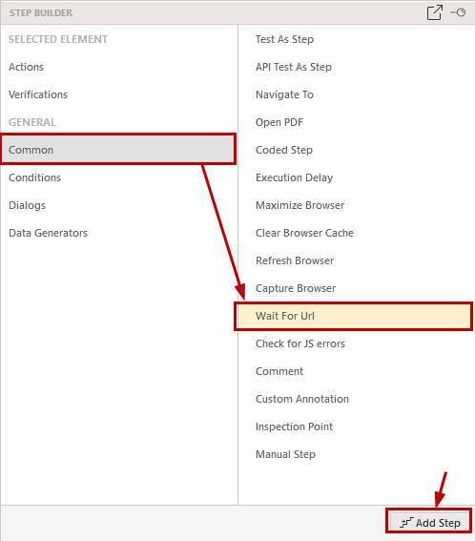Screen dimensions: 475x541
Task: Select Clear Browser Cache step
Action: click(304, 233)
